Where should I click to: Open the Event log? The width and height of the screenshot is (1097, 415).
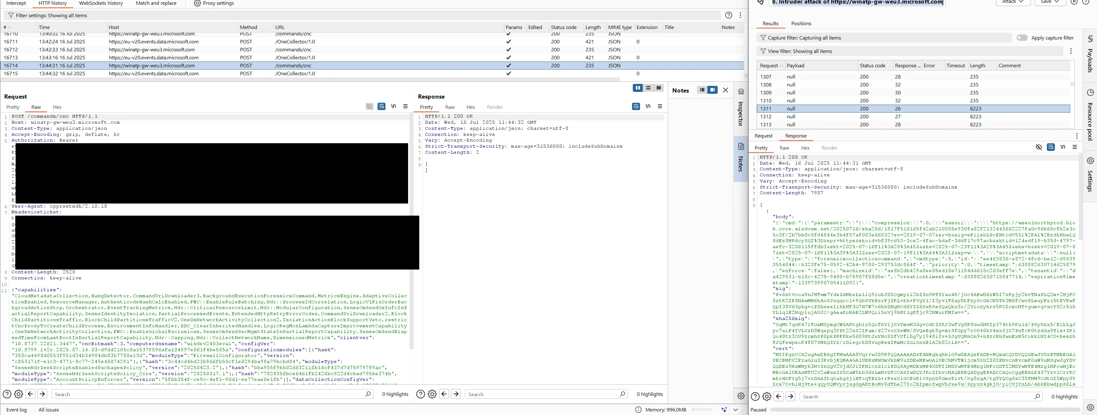(17, 410)
